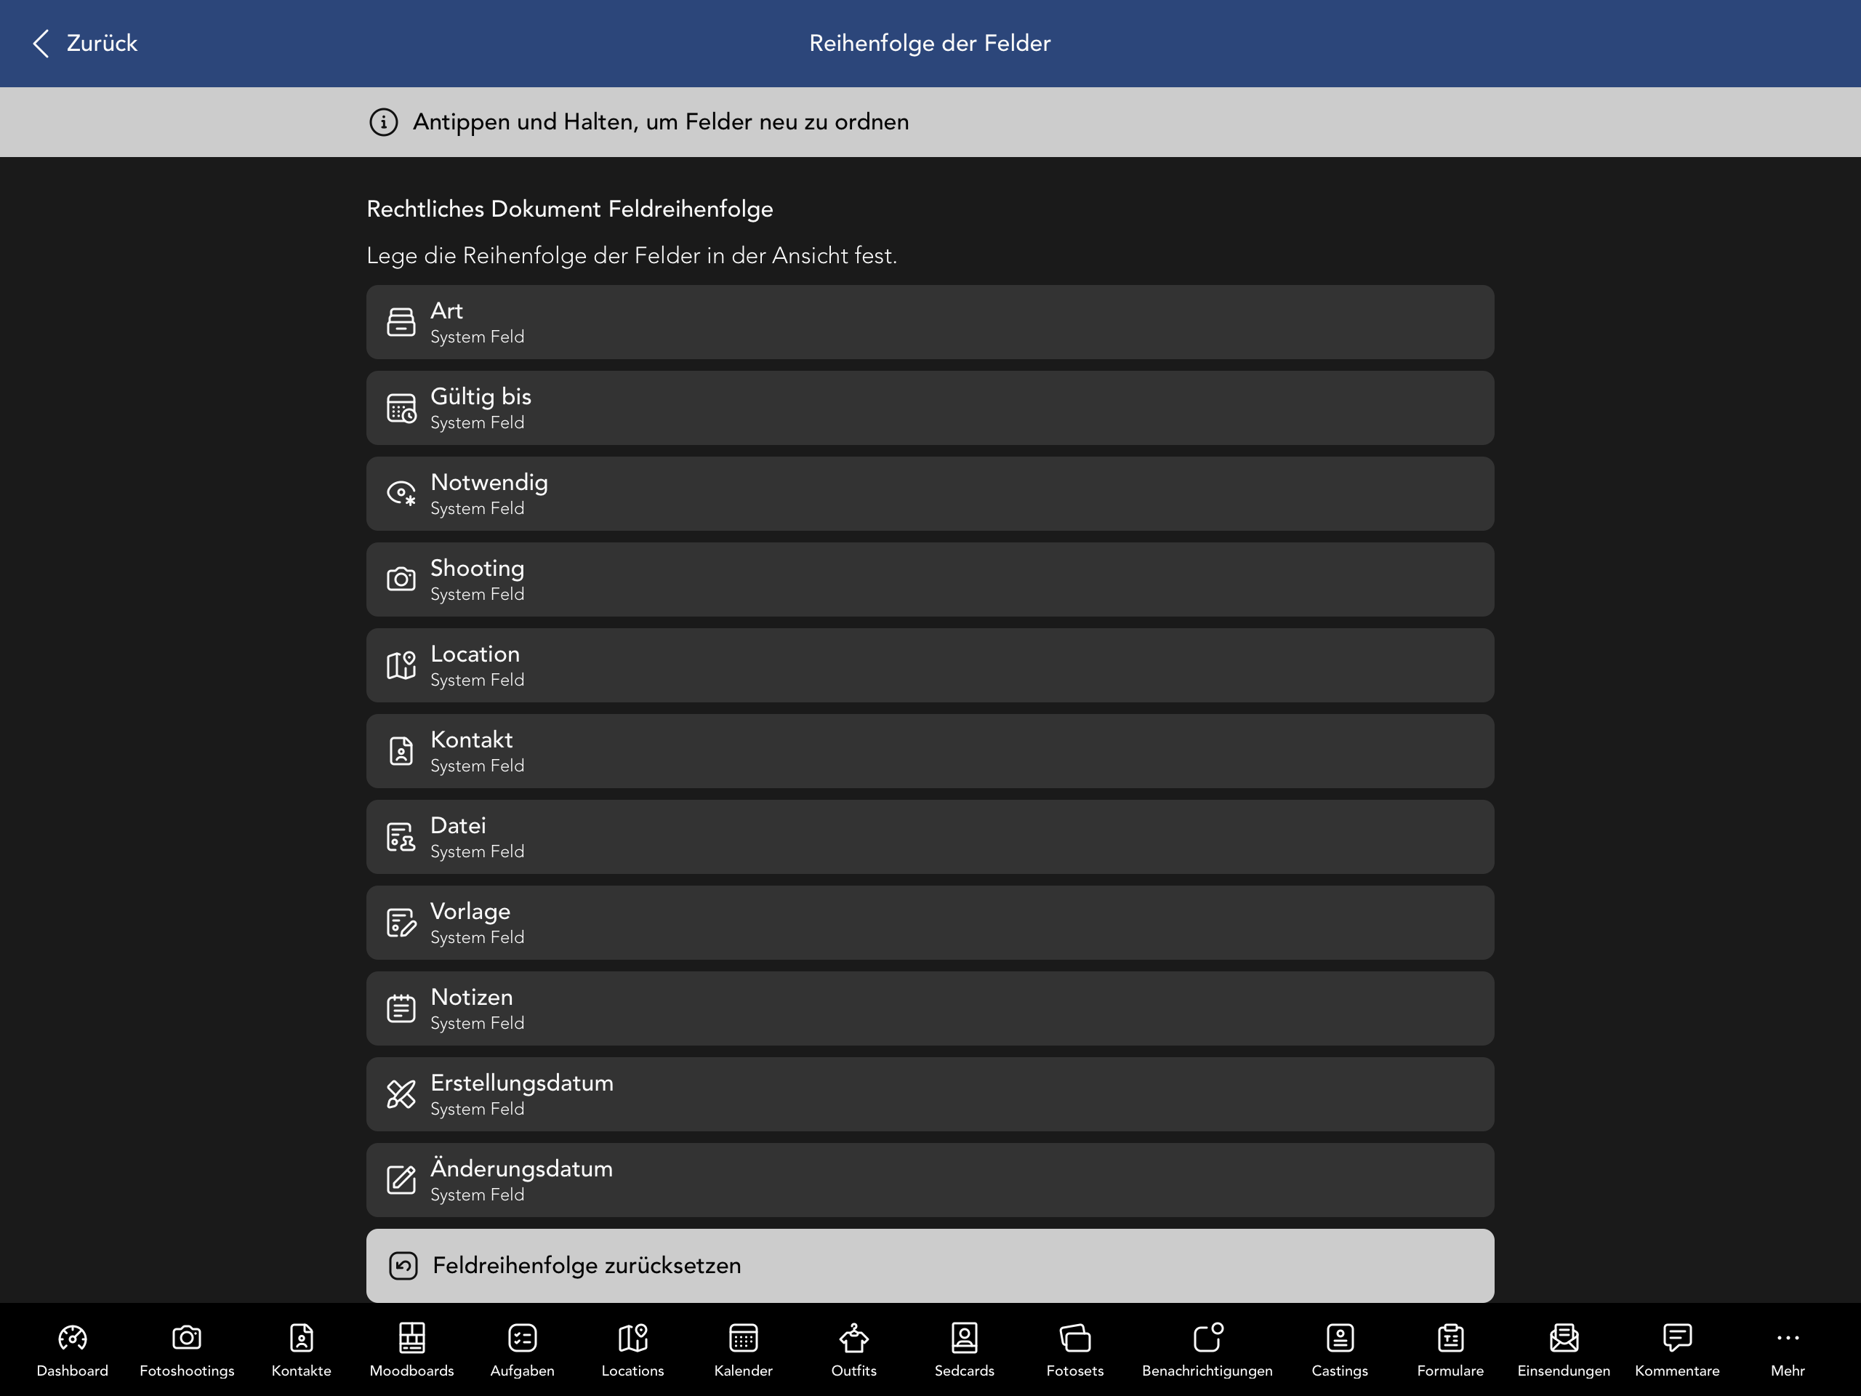Viewport: 1861px width, 1396px height.
Task: Select the Vorlage field row
Action: click(930, 923)
